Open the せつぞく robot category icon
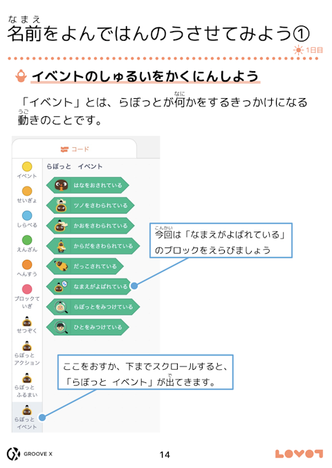Viewport: 332px width, 468px height. click(x=27, y=321)
